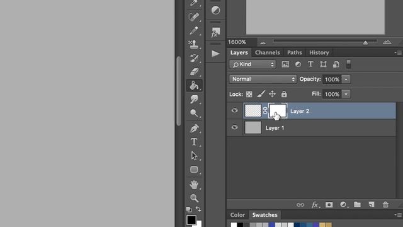The image size is (403, 227).
Task: Open the Opacity slider arrow
Action: 346,79
